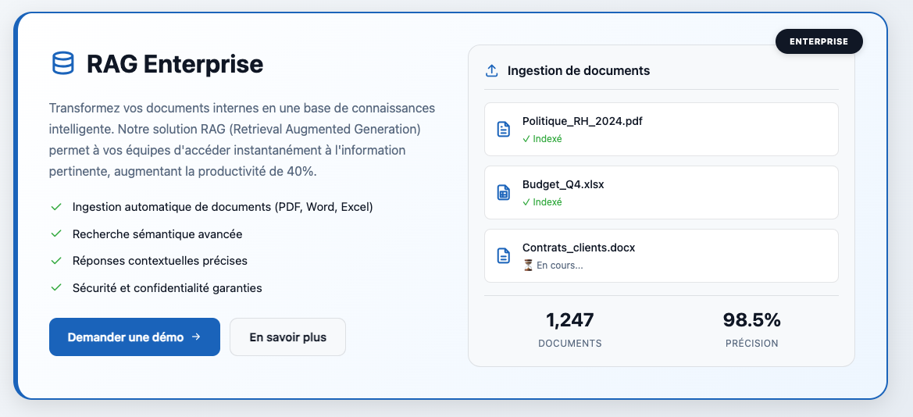
Task: Click the 1,247 documents statistic
Action: tap(569, 330)
